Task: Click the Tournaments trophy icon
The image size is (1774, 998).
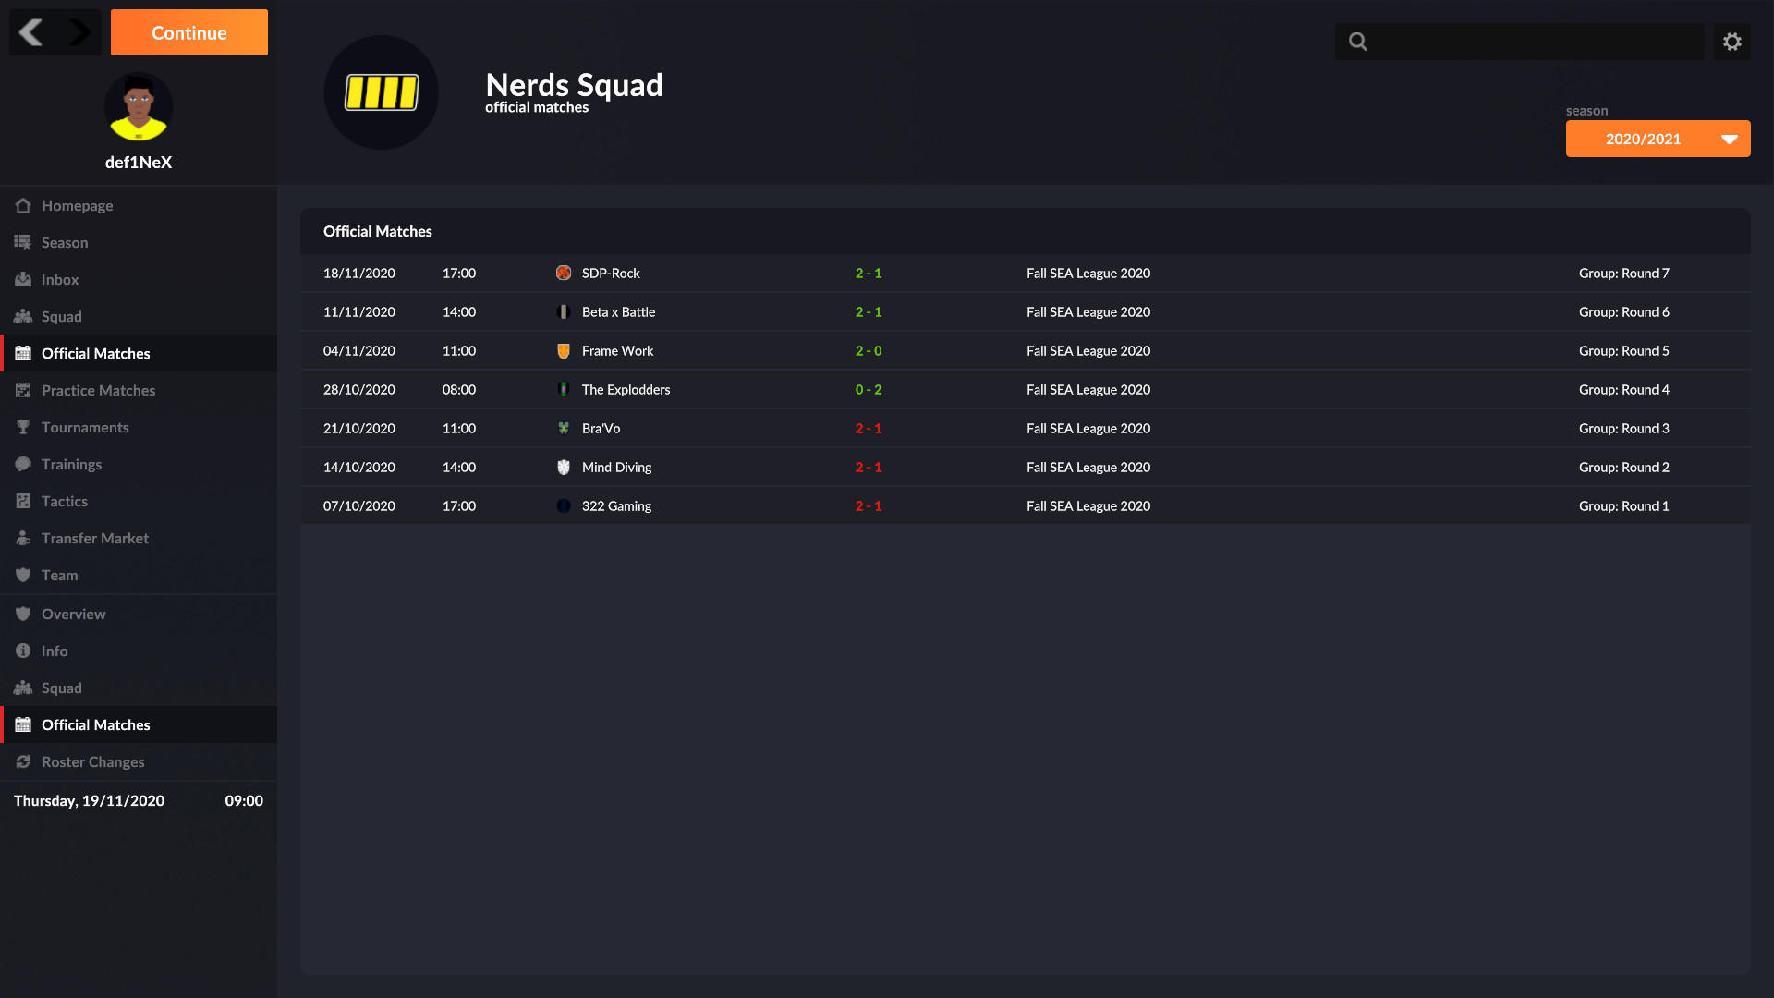Action: coord(23,427)
